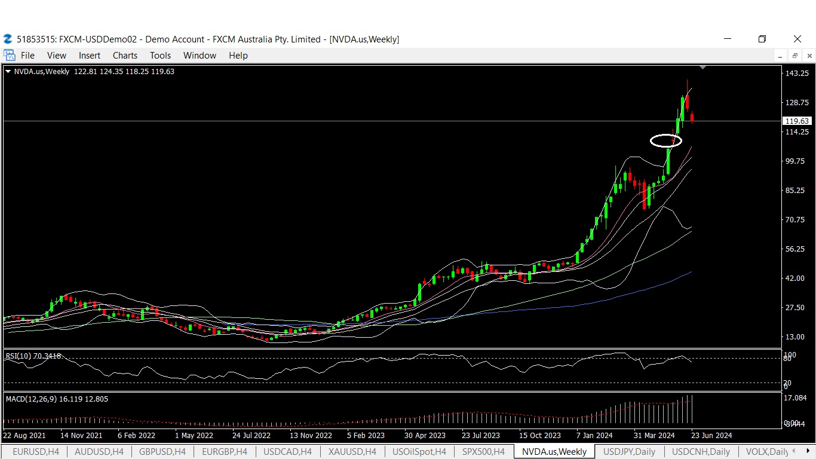Switch to the GBPUSD,H4 chart tab

162,452
